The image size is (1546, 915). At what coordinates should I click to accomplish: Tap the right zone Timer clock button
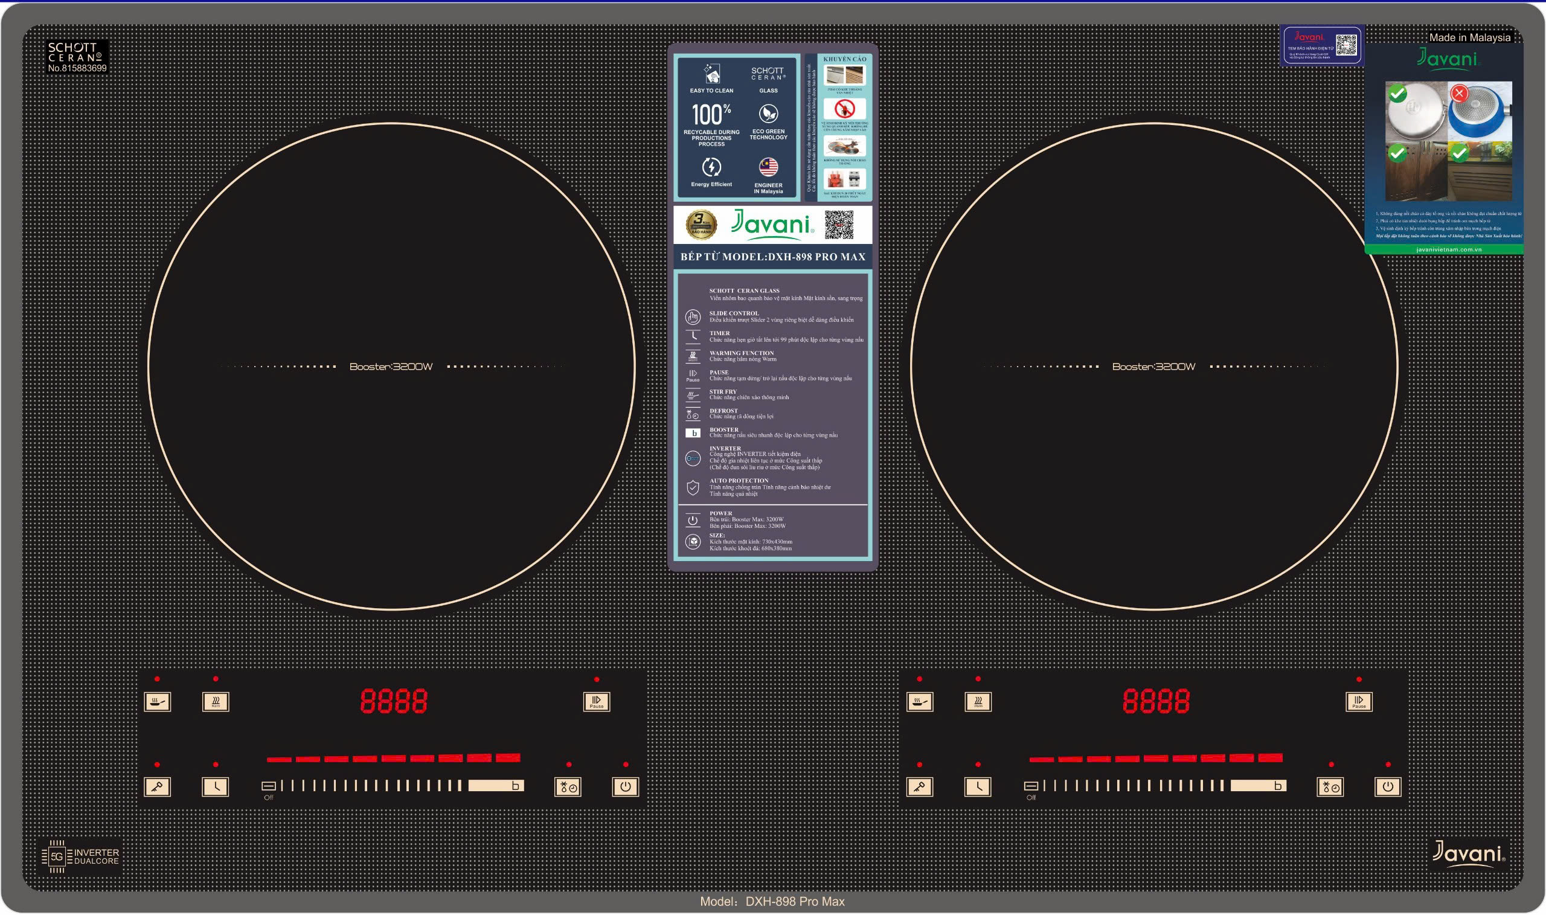(978, 787)
